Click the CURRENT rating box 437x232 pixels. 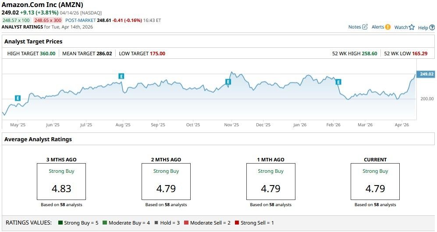pyautogui.click(x=375, y=182)
